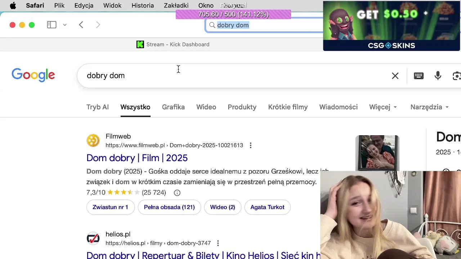Open search by image camera icon

pyautogui.click(x=457, y=76)
